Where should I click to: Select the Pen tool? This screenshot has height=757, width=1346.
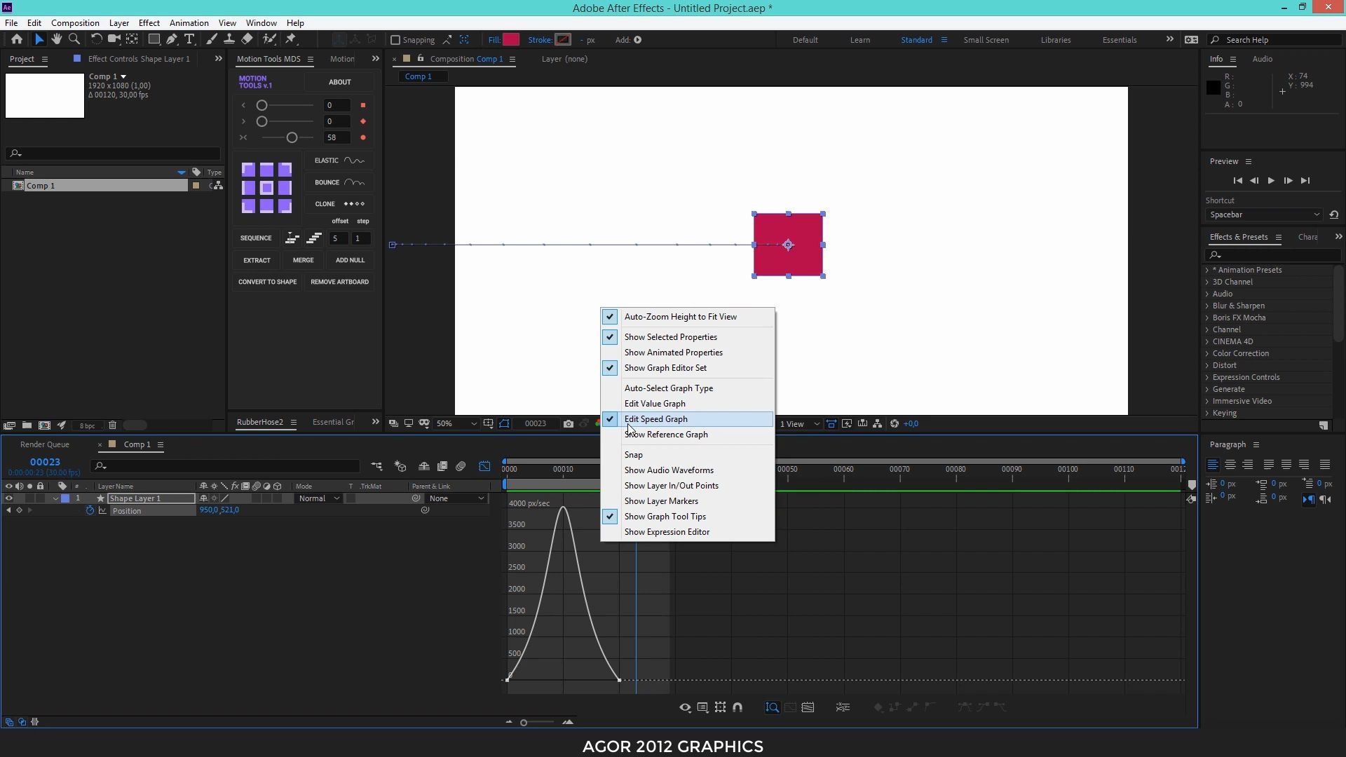172,39
